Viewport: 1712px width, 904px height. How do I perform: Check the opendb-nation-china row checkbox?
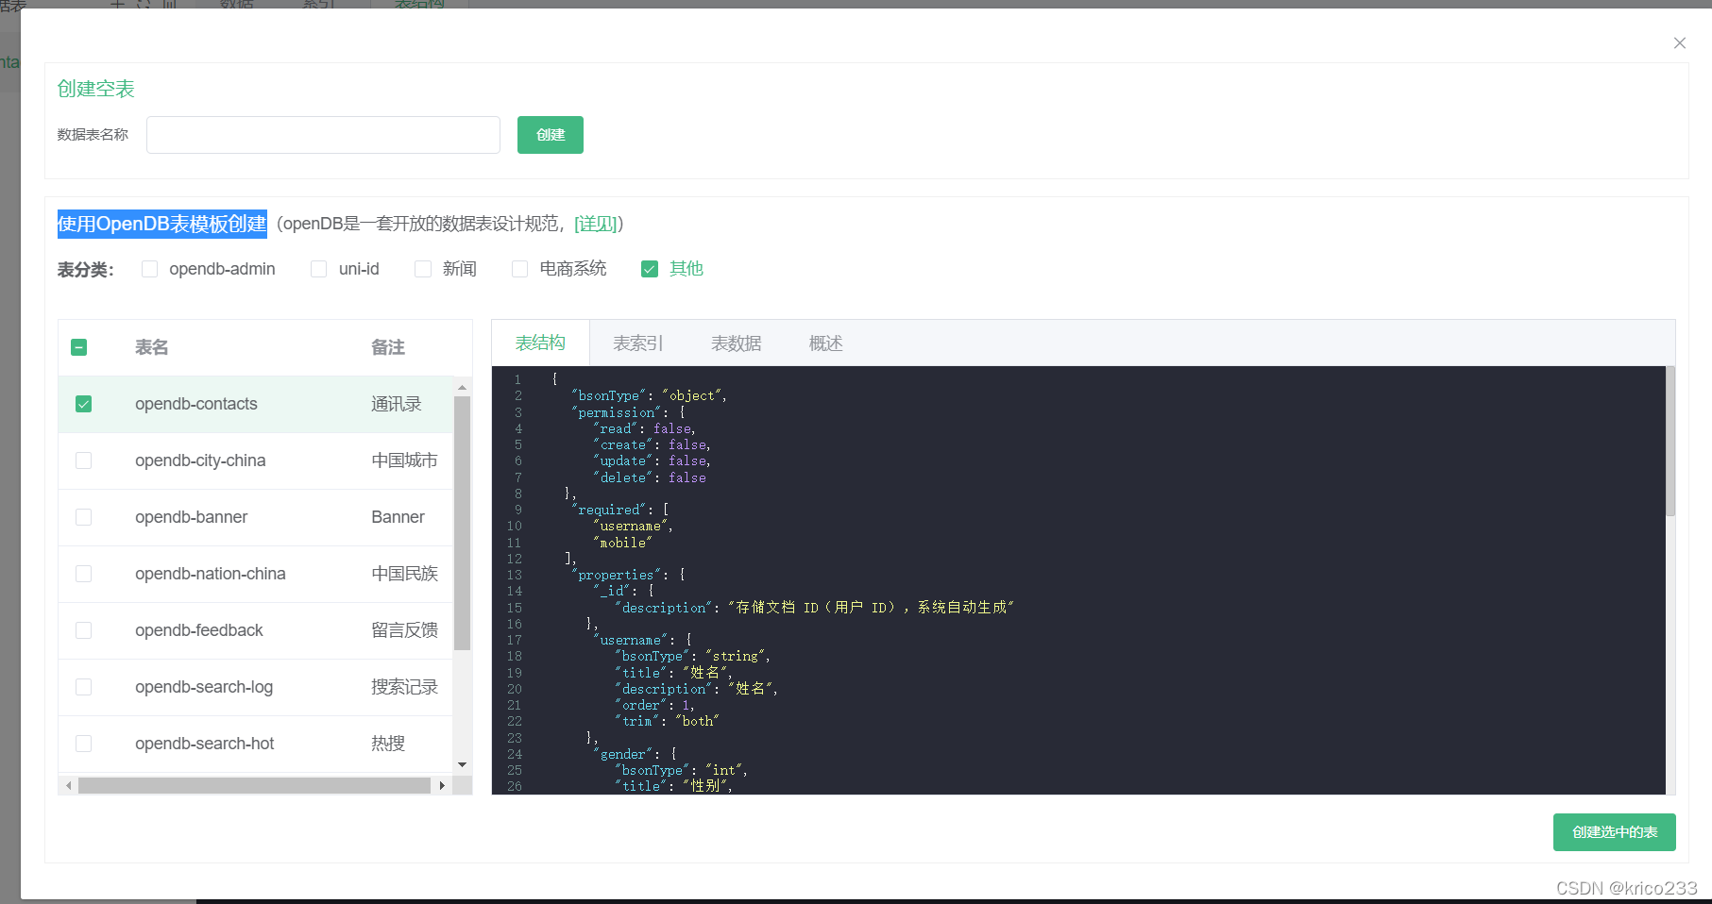(83, 574)
